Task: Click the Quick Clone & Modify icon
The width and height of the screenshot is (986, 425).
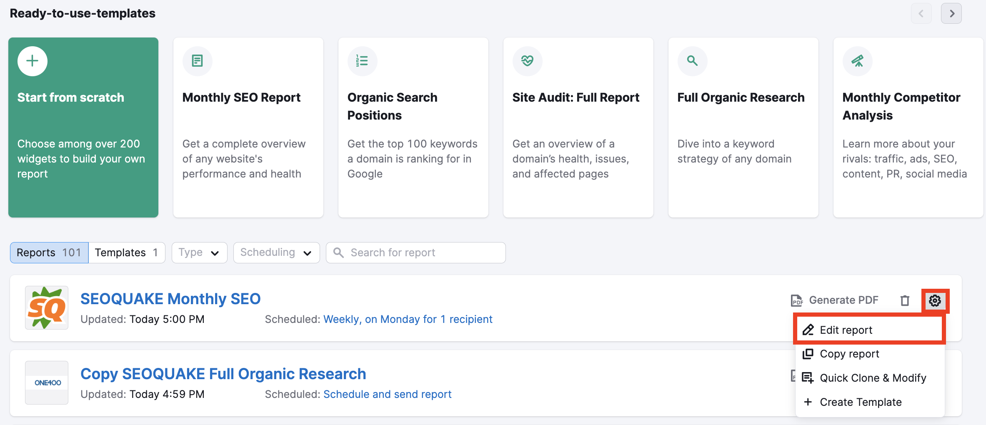Action: [808, 378]
